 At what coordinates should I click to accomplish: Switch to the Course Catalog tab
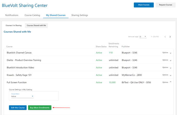coord(32,15)
